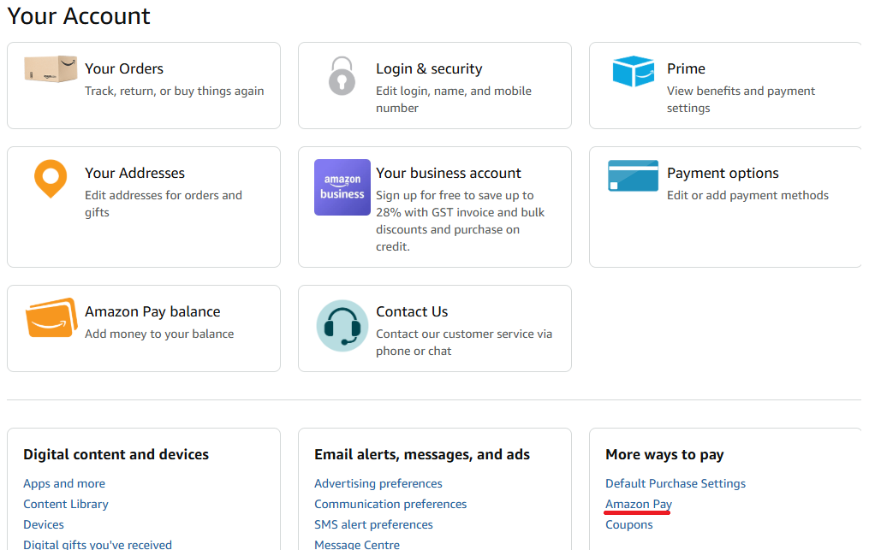The image size is (875, 550).
Task: Open the Login & security heading
Action: [x=429, y=68]
